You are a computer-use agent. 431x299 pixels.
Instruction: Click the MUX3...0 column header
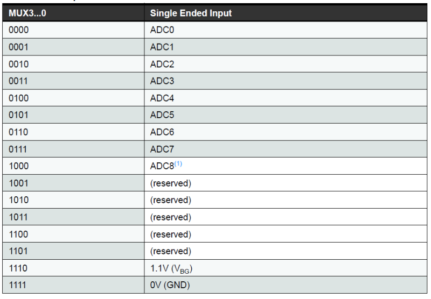coord(27,13)
